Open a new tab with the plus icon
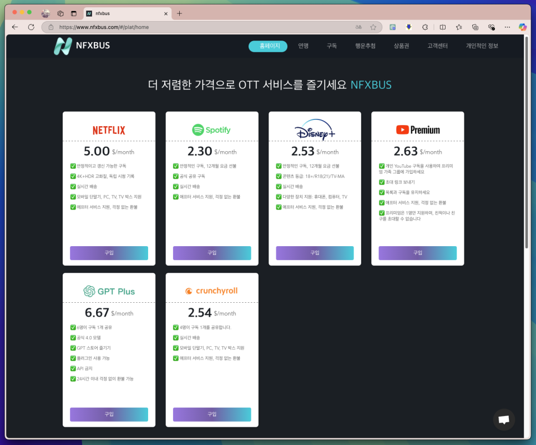This screenshot has height=445, width=536. pyautogui.click(x=179, y=13)
